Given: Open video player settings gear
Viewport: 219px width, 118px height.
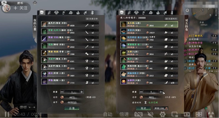Looking at the screenshot, I should click(163, 114).
